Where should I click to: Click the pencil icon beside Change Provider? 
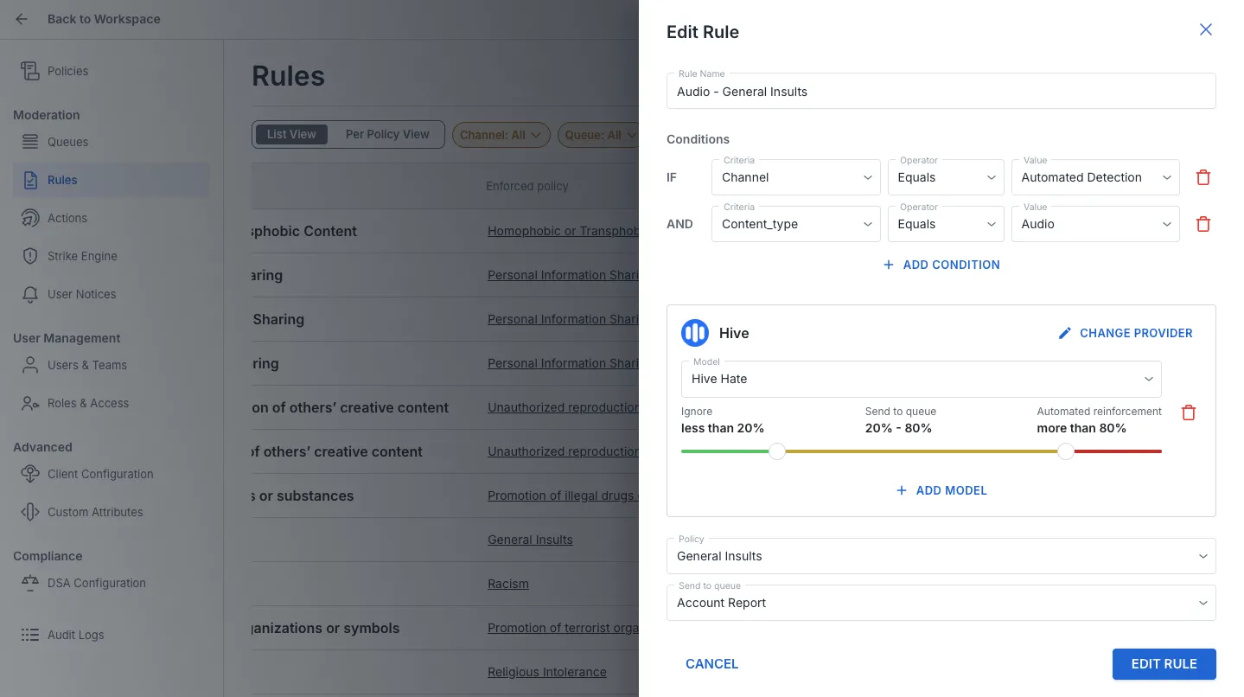(1065, 333)
